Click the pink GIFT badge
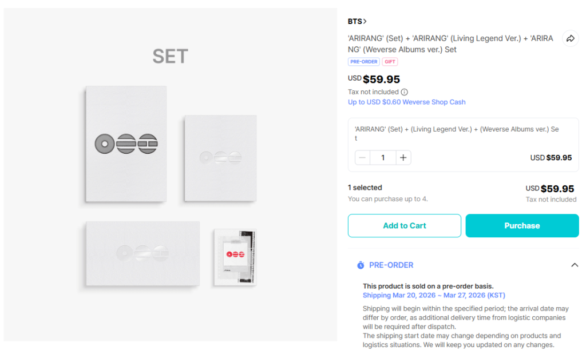The width and height of the screenshot is (586, 354). (x=390, y=62)
